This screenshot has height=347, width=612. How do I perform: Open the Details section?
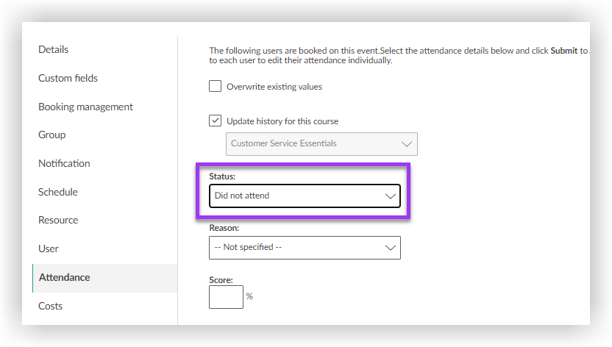click(x=54, y=49)
